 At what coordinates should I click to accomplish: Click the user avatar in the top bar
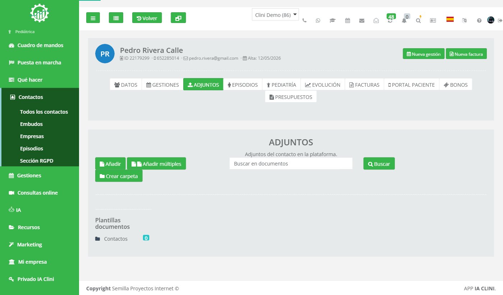(491, 20)
